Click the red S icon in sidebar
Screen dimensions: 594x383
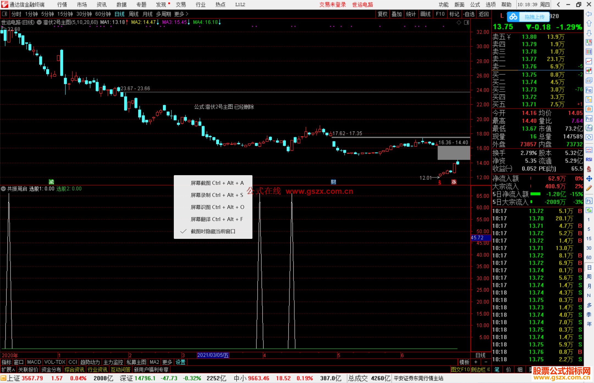coord(589,169)
